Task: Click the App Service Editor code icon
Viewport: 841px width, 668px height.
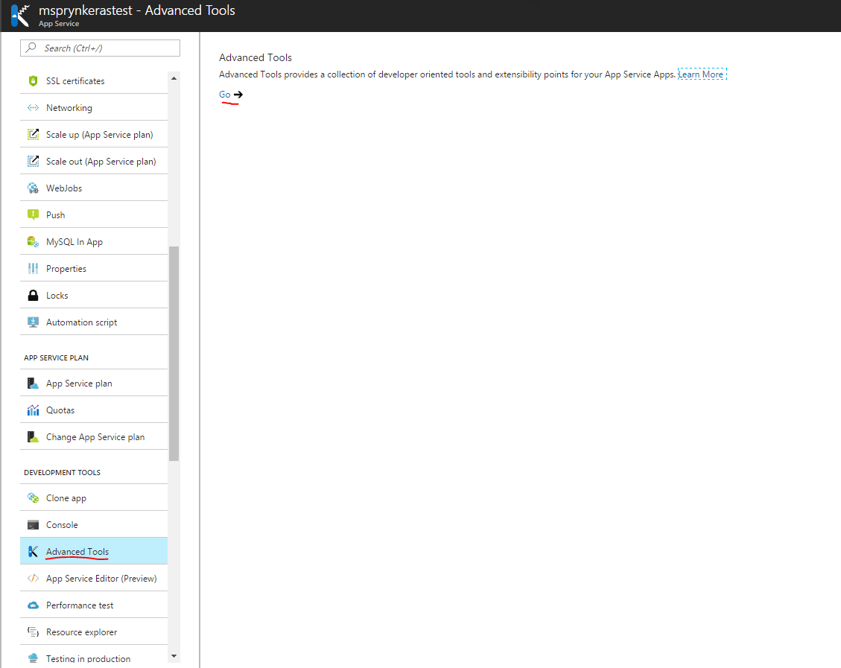Action: [x=33, y=579]
